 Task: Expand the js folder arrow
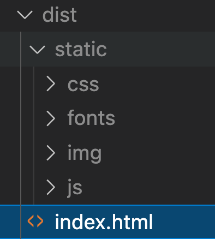[x=51, y=187]
